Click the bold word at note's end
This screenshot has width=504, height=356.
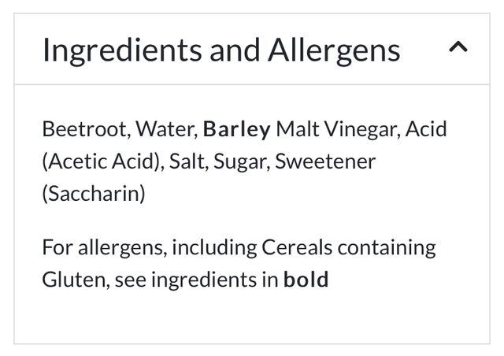coord(306,280)
